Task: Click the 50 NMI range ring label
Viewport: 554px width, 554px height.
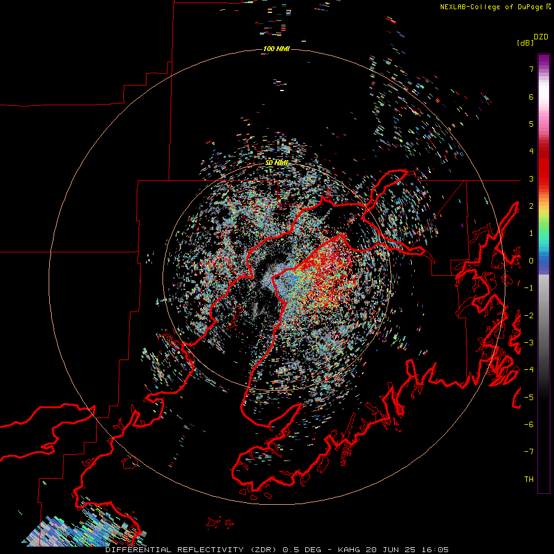Action: 276,163
